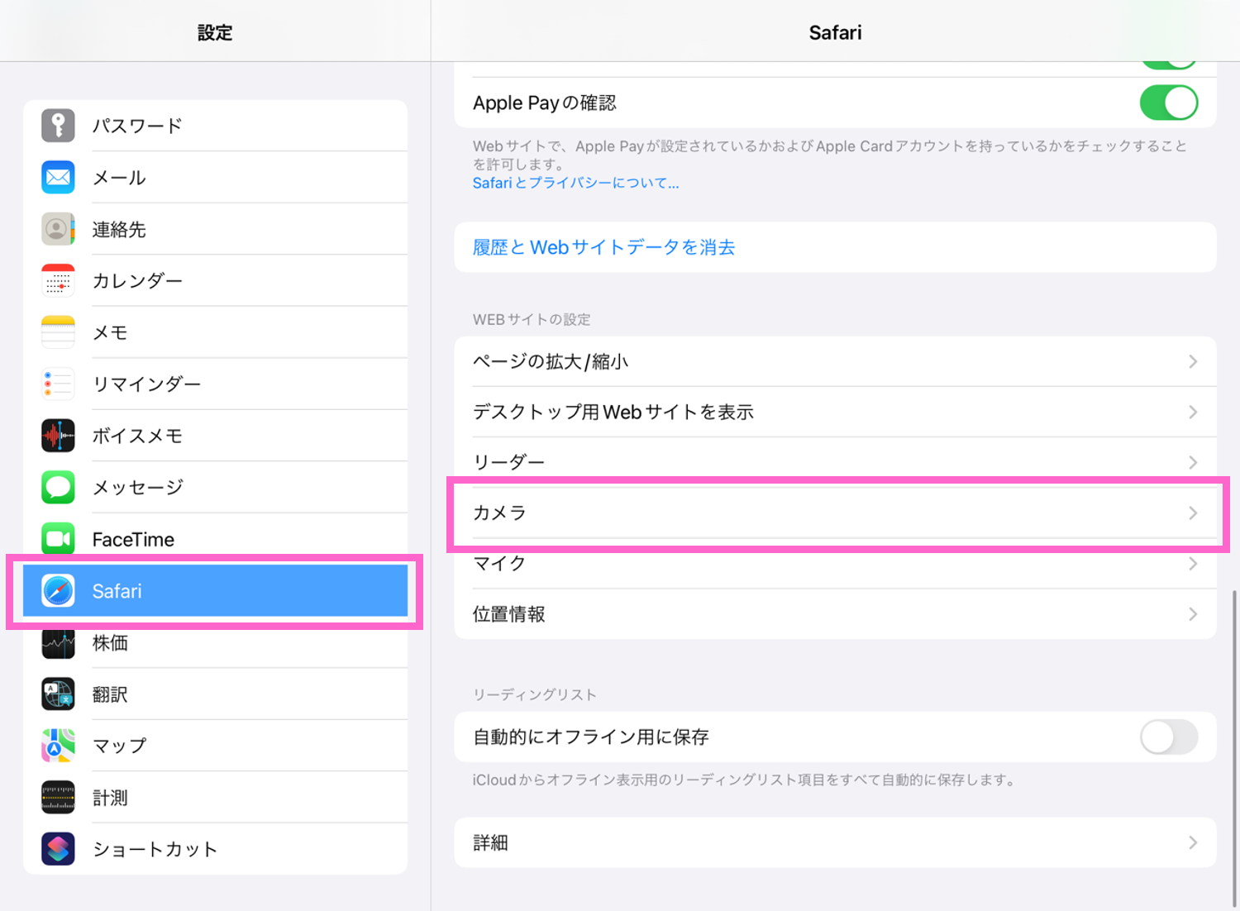Click the right pane vertical scrollbar
The height and width of the screenshot is (911, 1240).
tap(1235, 748)
